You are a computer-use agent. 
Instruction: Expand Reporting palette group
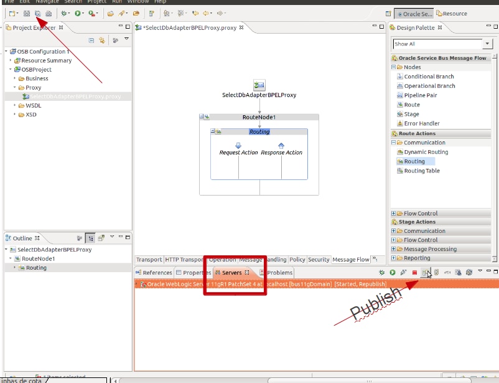pyautogui.click(x=393, y=258)
